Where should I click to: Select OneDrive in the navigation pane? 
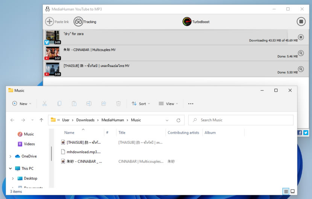pyautogui.click(x=26, y=156)
